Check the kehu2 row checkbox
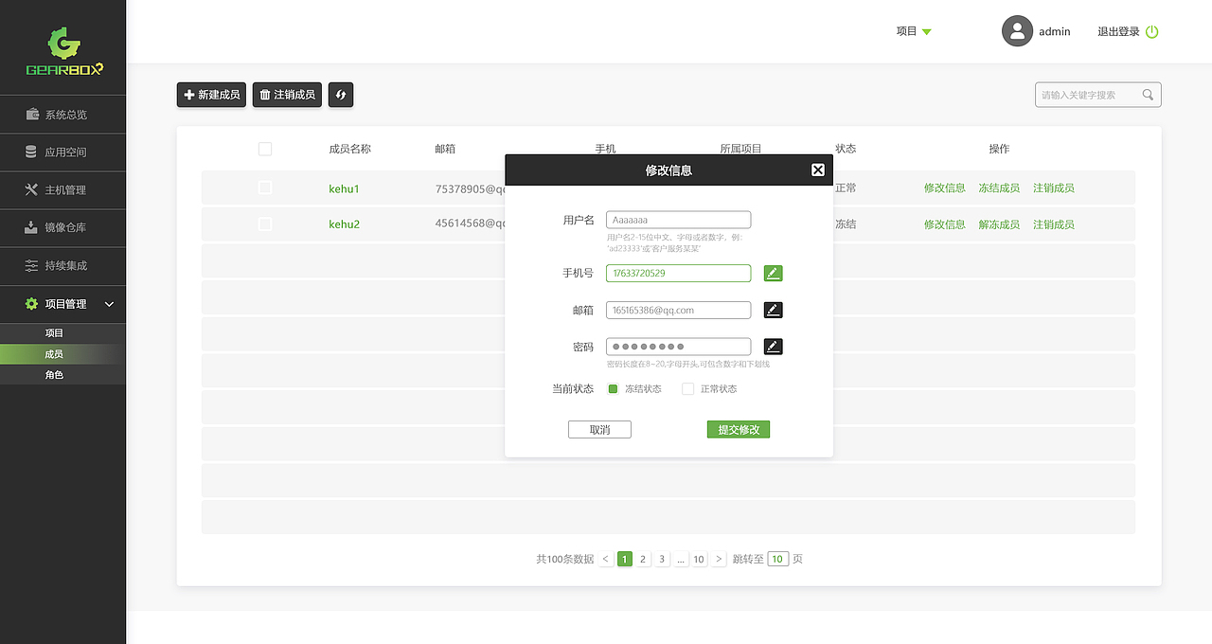1212x644 pixels. tap(265, 224)
